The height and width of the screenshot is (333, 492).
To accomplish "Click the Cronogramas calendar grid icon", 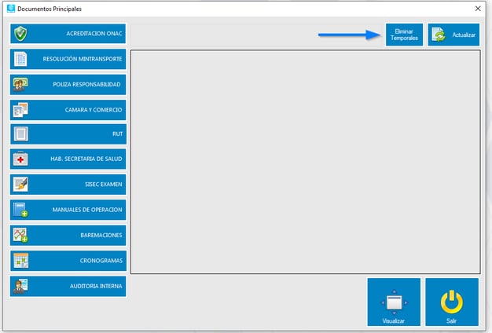I will pos(21,260).
